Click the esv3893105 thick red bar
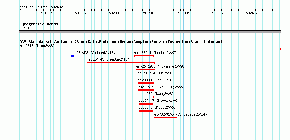 click(166, 117)
